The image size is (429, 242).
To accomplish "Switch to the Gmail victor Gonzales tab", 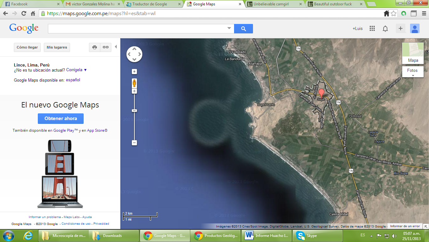I will tap(93, 4).
